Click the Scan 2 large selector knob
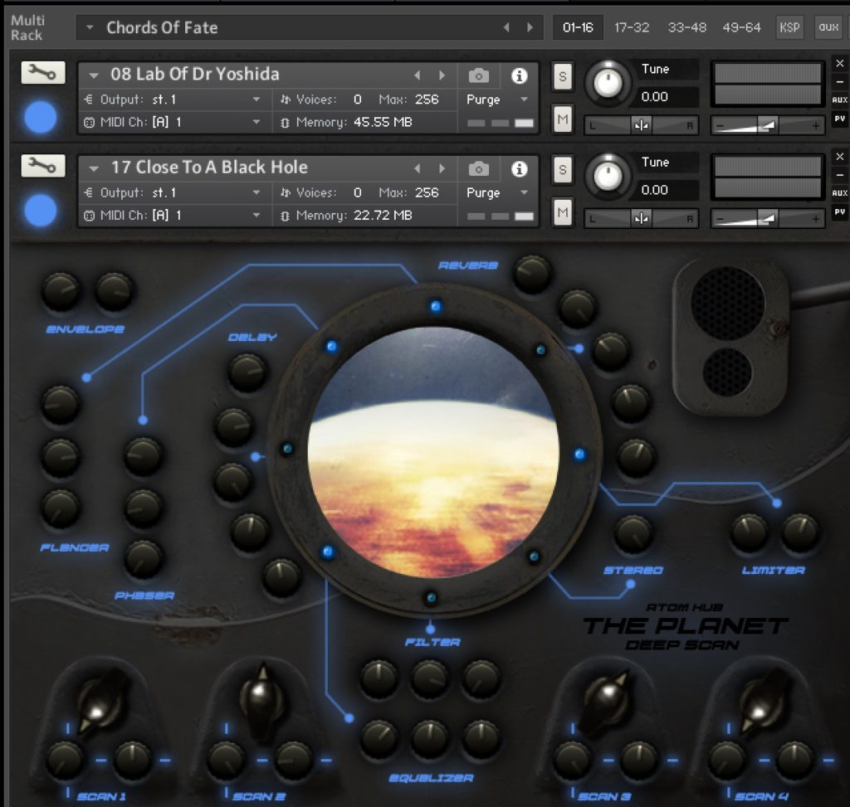This screenshot has height=807, width=850. pos(261,698)
